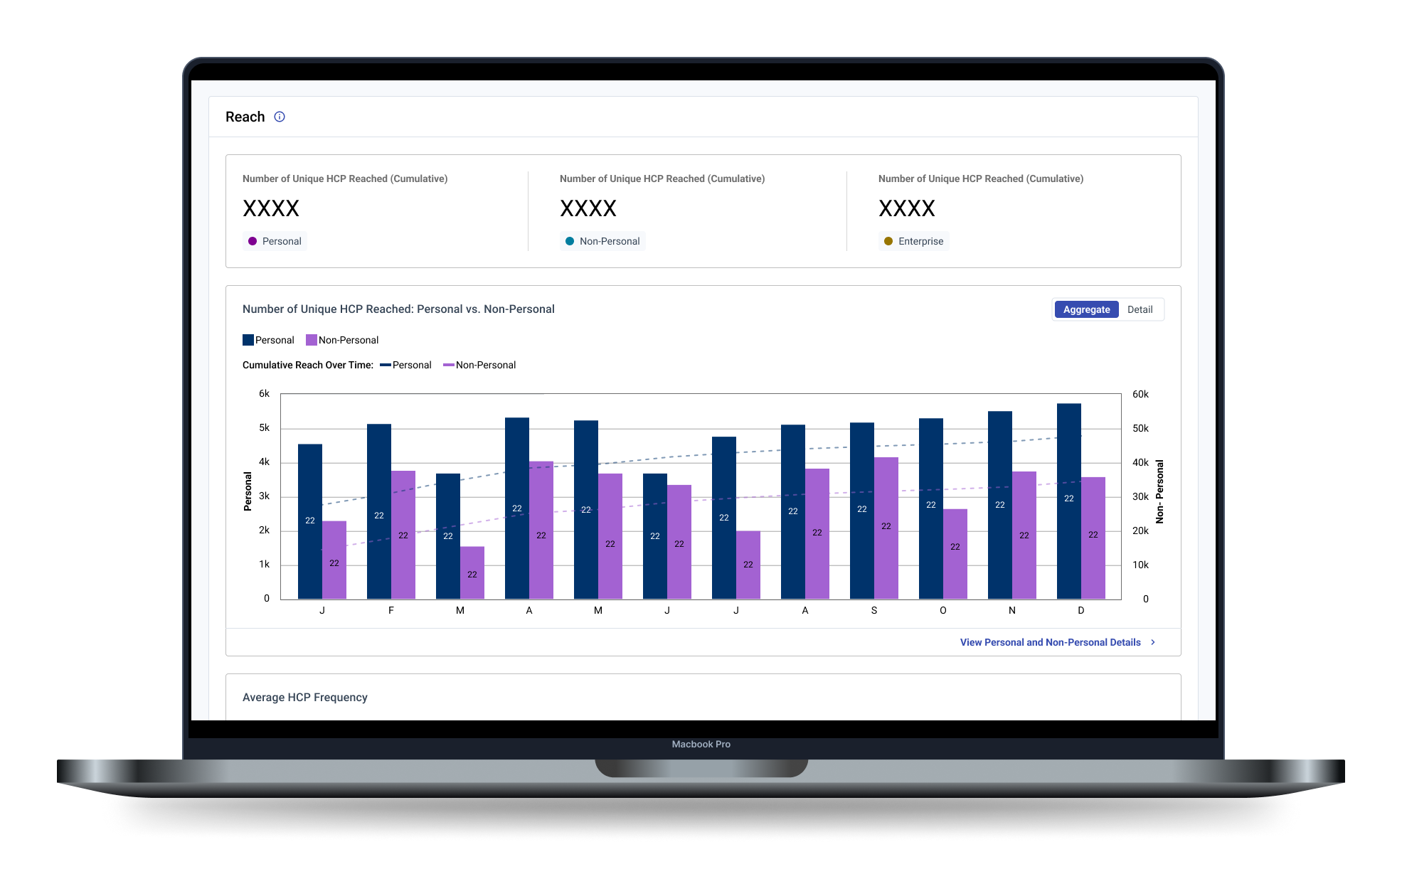
Task: Click the chart title Number of Unique HCP Reached
Action: (x=398, y=309)
